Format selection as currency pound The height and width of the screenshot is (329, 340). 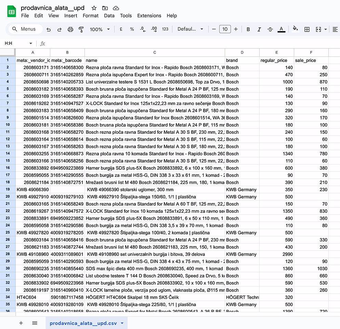point(121,29)
